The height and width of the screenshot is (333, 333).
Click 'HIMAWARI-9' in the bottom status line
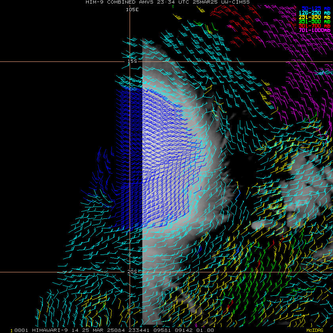coord(50,330)
